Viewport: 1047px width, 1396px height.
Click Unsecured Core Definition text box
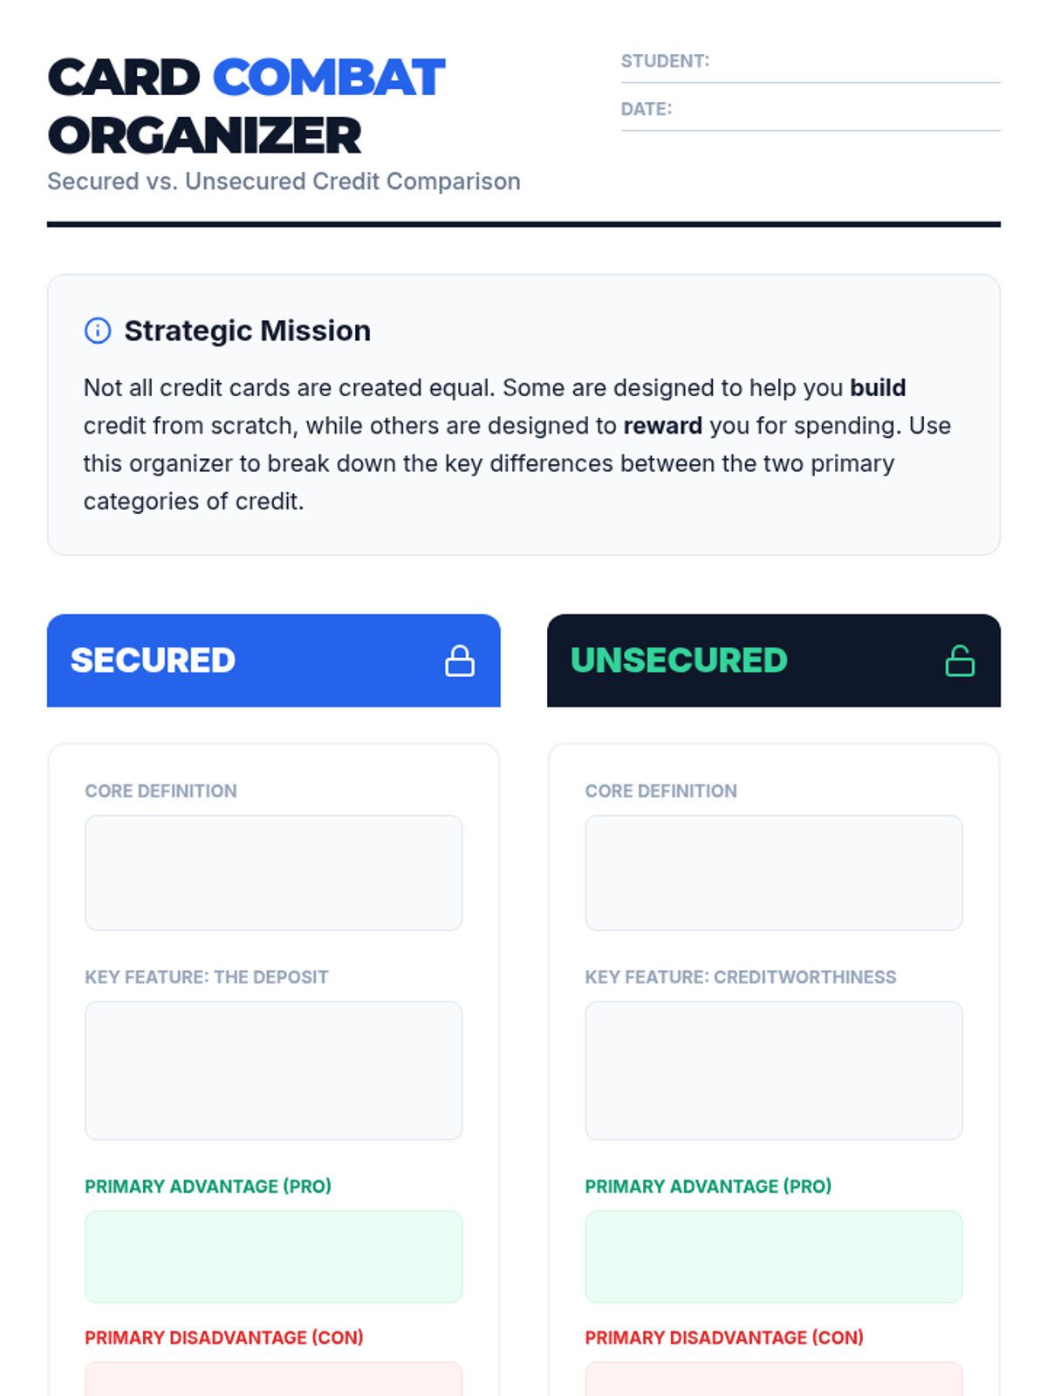point(773,872)
